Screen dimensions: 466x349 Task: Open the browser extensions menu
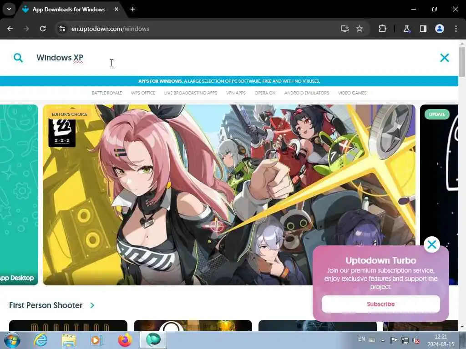[x=382, y=29]
